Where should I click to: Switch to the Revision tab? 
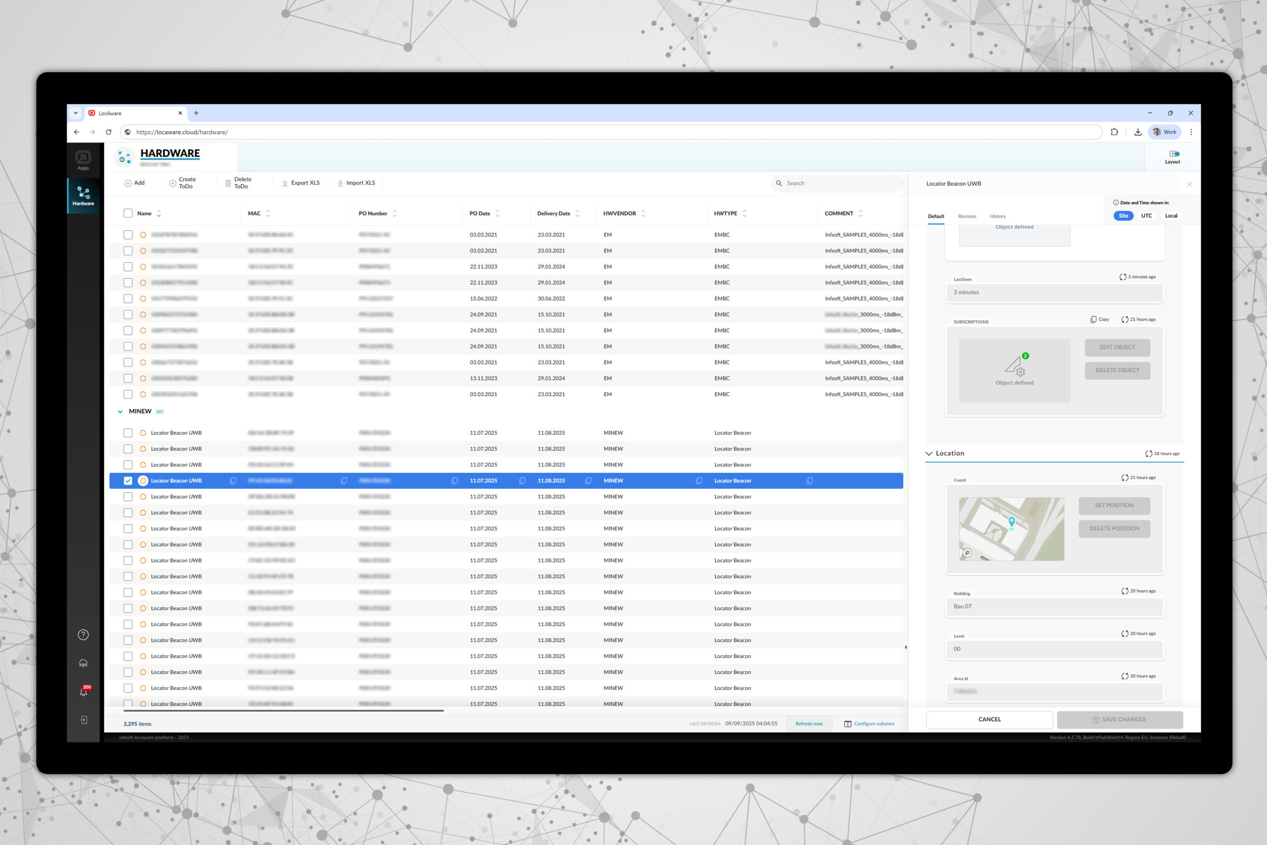coord(967,216)
